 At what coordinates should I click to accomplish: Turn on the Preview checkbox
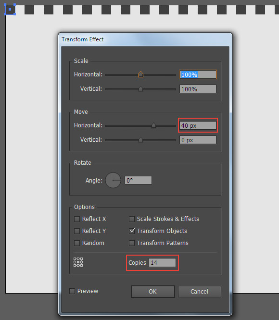click(x=72, y=291)
